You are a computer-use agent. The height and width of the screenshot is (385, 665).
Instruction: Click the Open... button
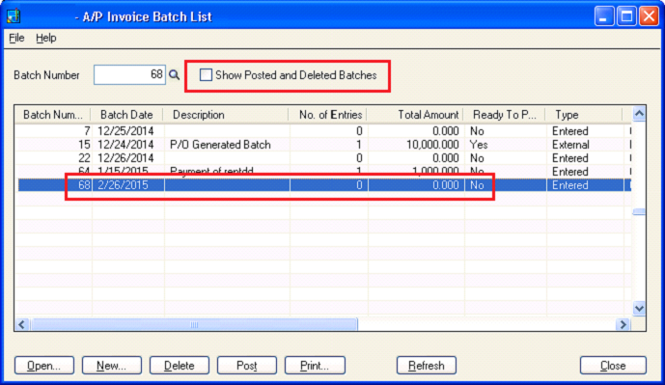click(x=44, y=366)
